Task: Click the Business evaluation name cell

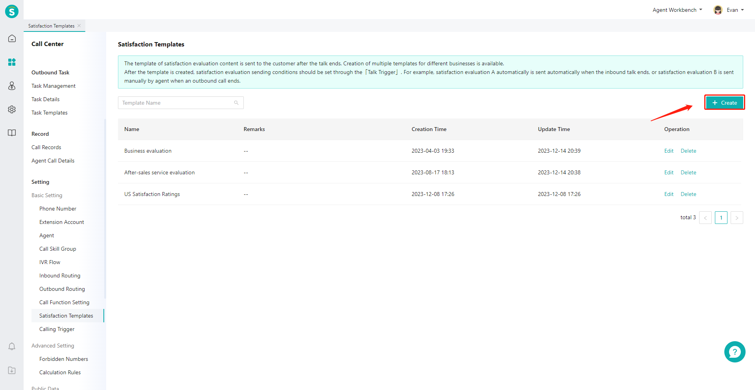Action: tap(148, 151)
